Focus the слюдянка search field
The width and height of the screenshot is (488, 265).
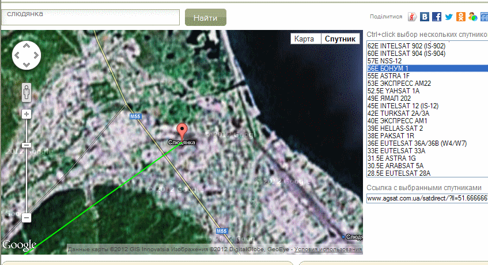pos(90,17)
